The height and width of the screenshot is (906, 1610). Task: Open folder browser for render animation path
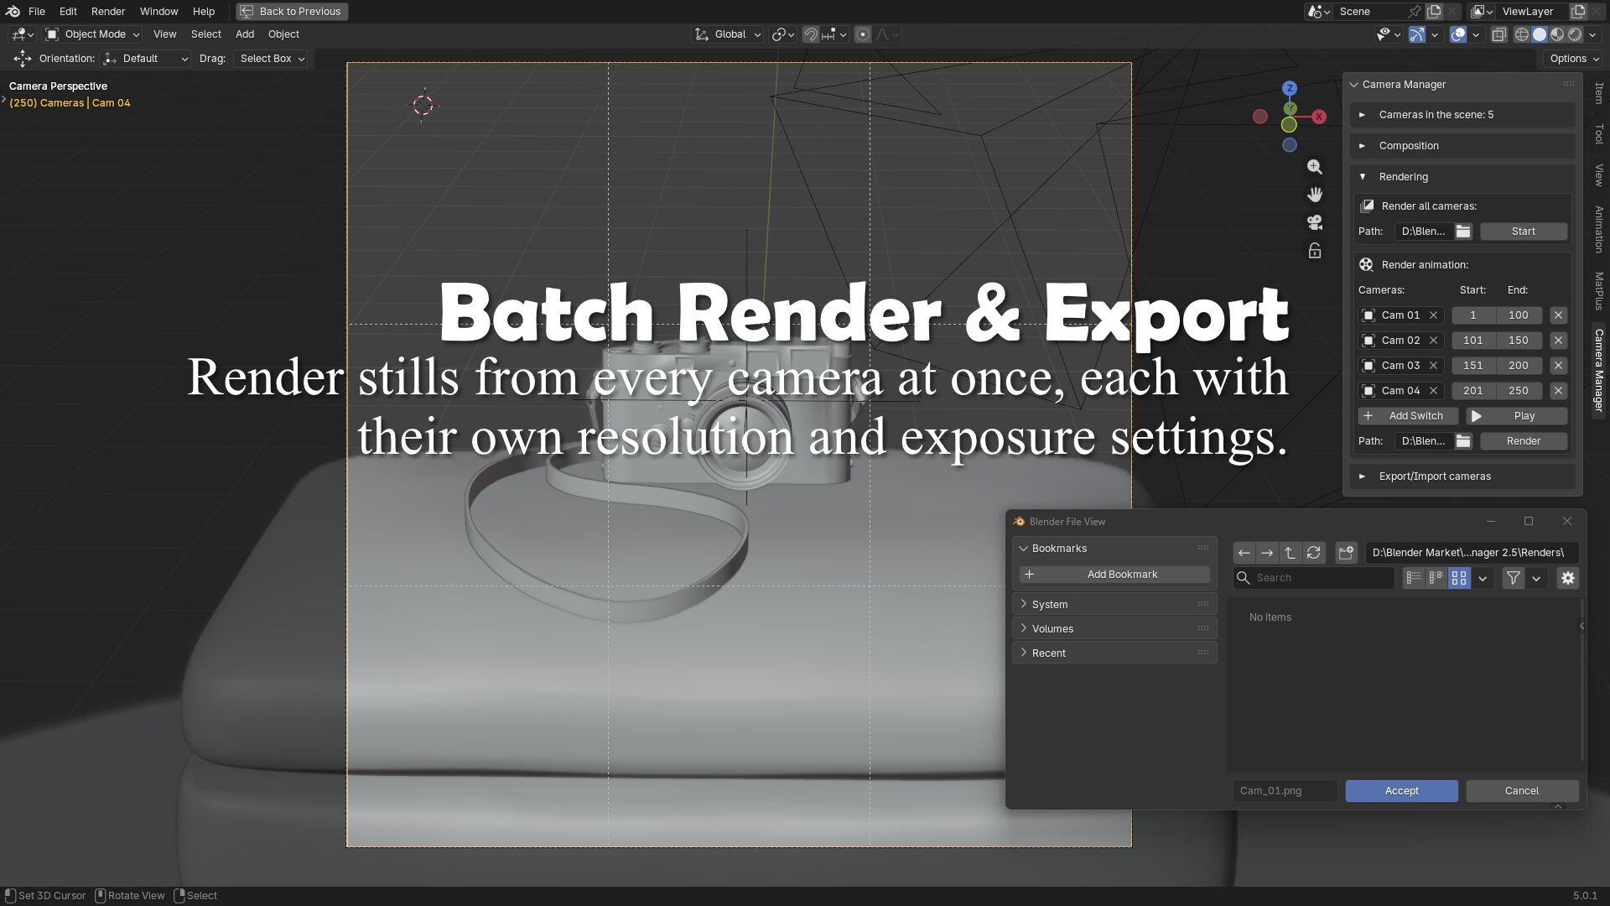point(1462,441)
